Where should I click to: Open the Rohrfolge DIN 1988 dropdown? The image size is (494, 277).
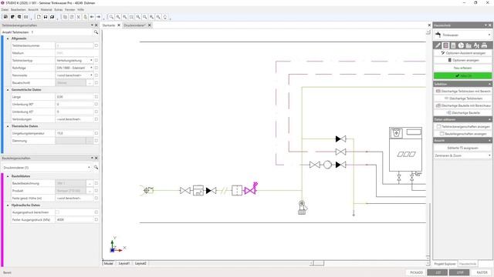point(91,68)
